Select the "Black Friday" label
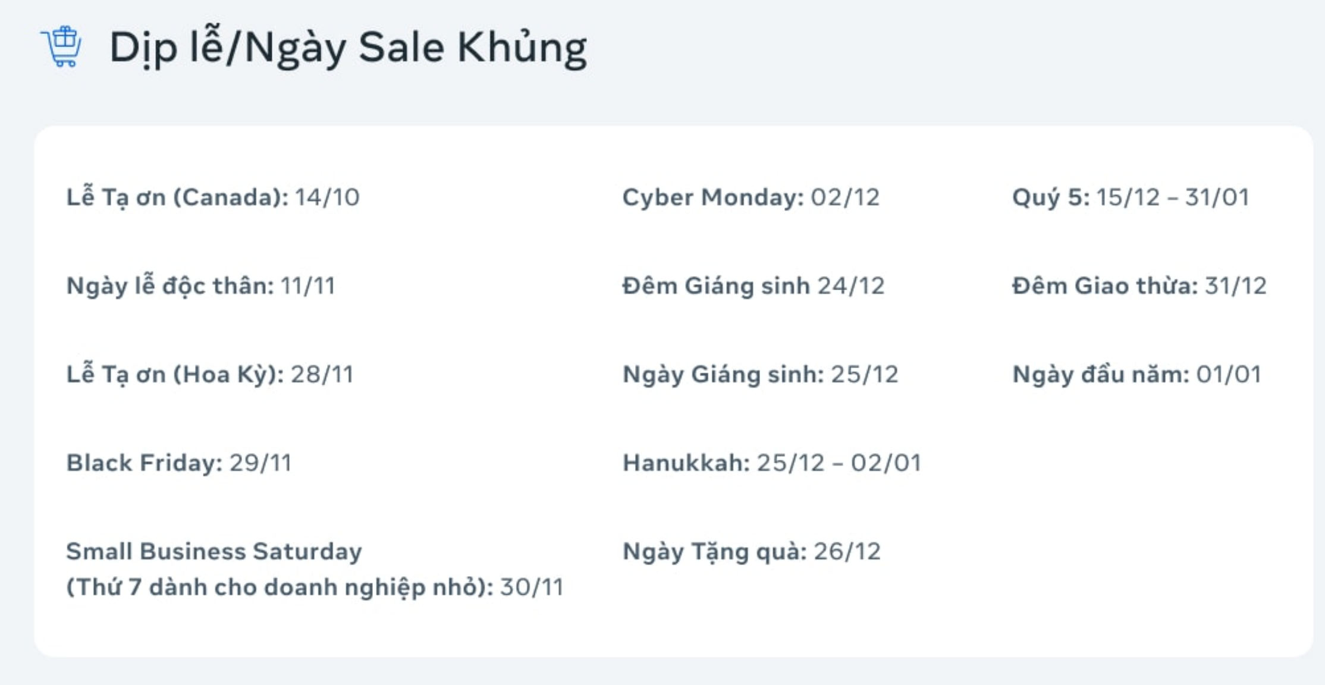The height and width of the screenshot is (685, 1325). [x=144, y=463]
